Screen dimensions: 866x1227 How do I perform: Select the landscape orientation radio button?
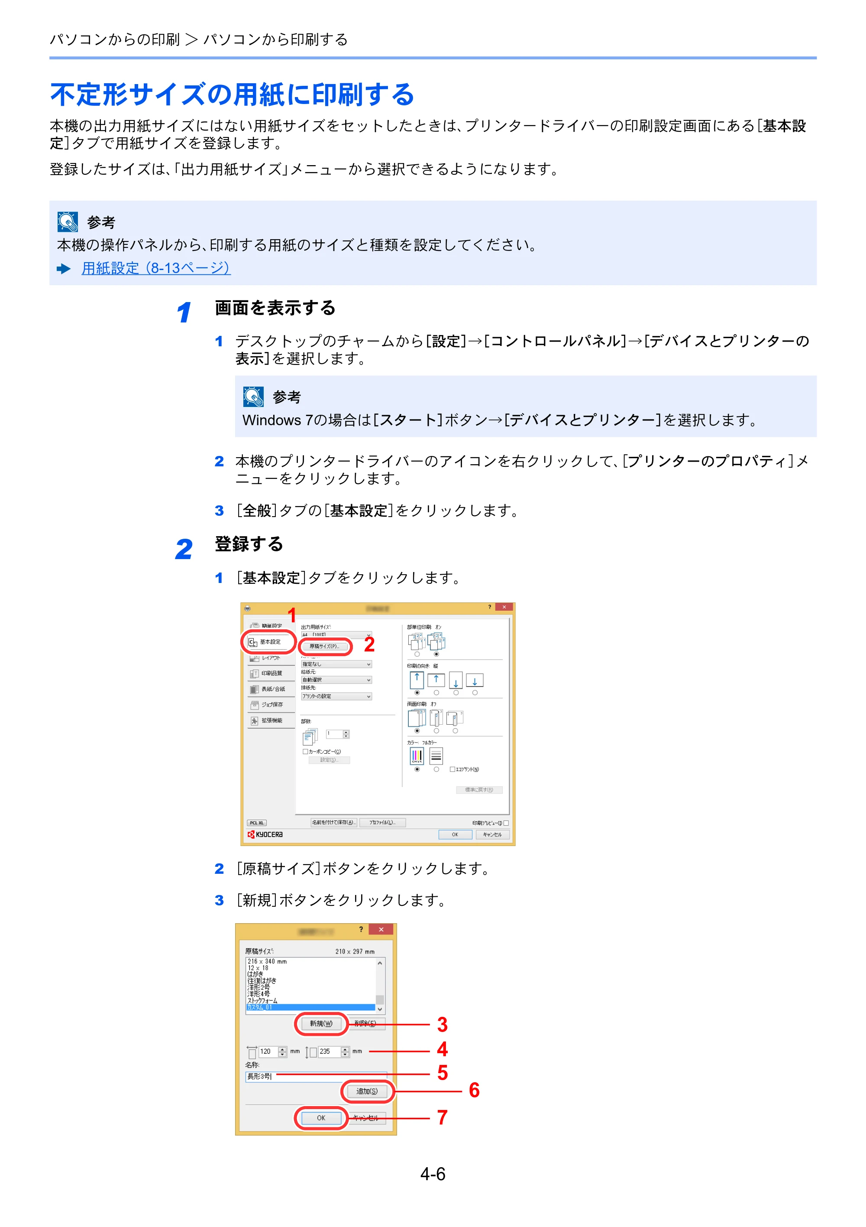[436, 693]
